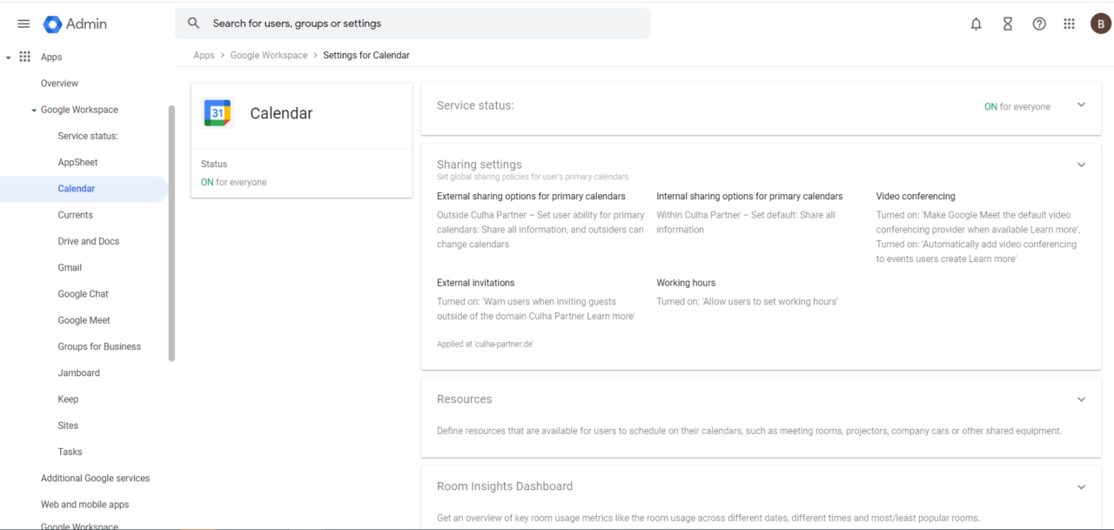Expand the Room Insights Dashboard section
Image resolution: width=1114 pixels, height=530 pixels.
point(1081,486)
